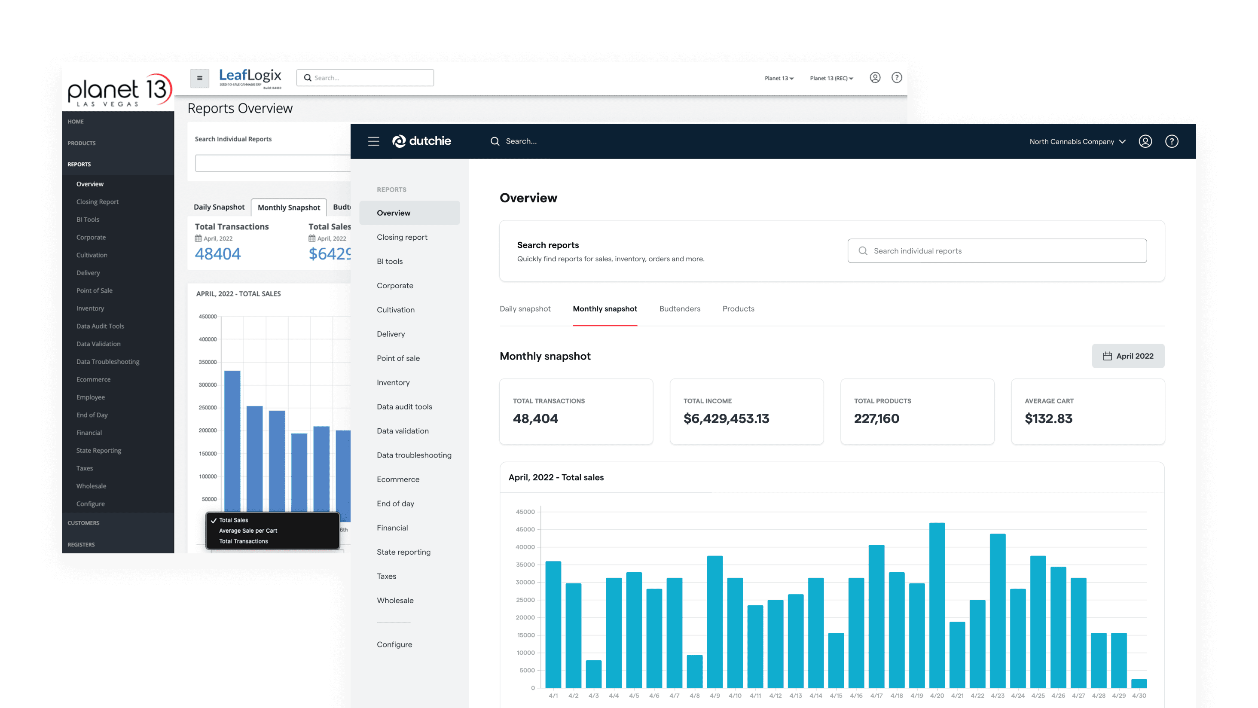
Task: Click the LeafLogix user profile icon
Action: tap(876, 78)
